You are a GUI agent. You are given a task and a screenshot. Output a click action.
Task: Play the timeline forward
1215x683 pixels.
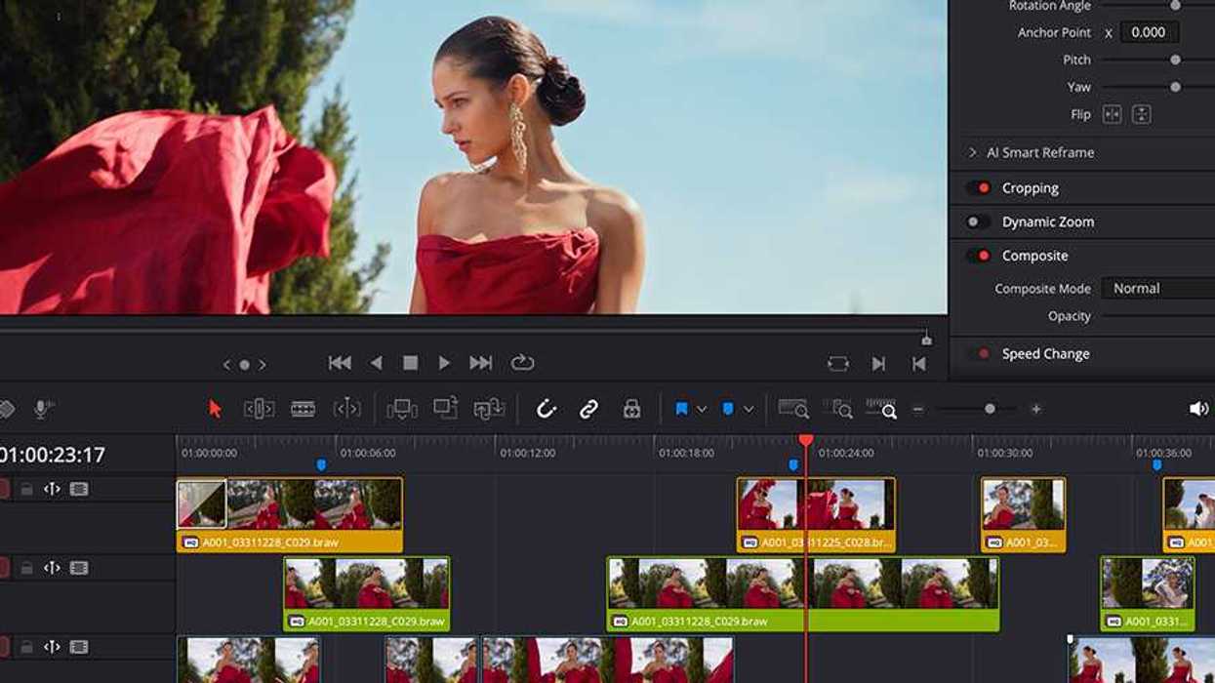(444, 363)
